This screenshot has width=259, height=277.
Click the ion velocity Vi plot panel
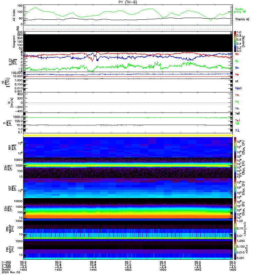point(128,102)
